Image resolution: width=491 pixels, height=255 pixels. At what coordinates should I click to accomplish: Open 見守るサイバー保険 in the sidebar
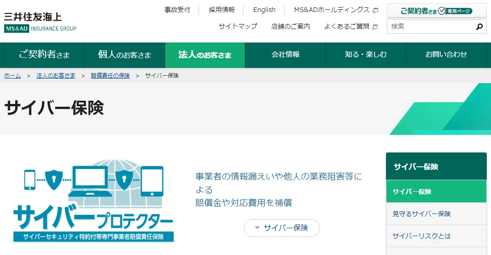click(x=436, y=214)
